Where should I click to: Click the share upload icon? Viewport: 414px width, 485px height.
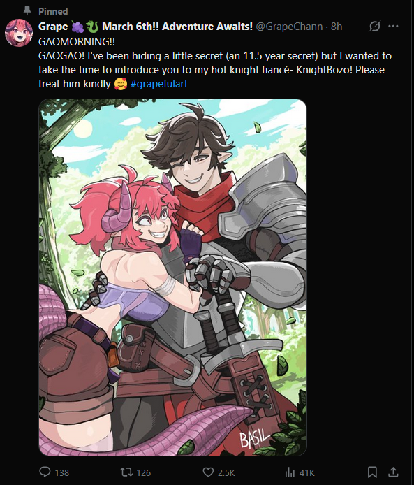click(393, 472)
